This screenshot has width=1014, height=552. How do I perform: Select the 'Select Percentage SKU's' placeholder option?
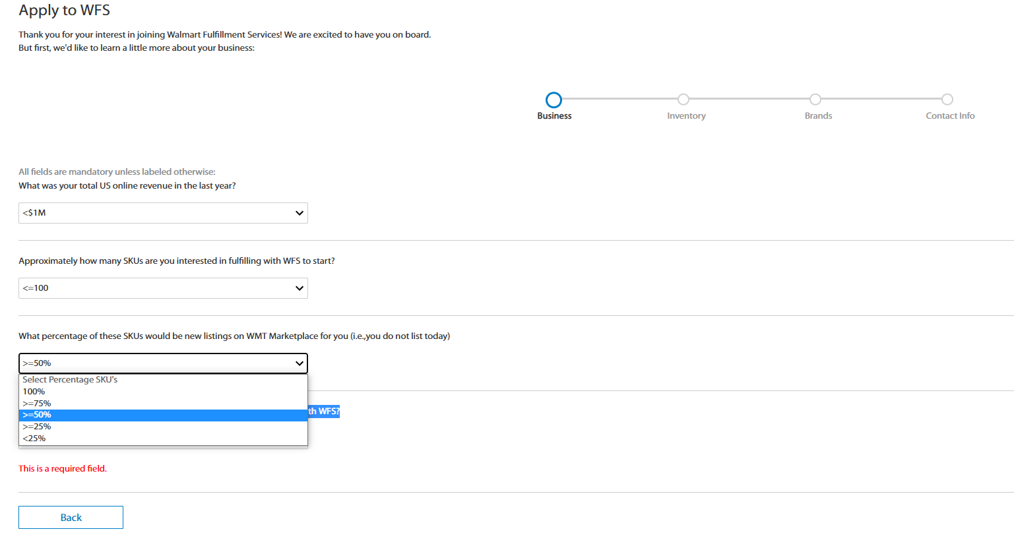tap(163, 380)
